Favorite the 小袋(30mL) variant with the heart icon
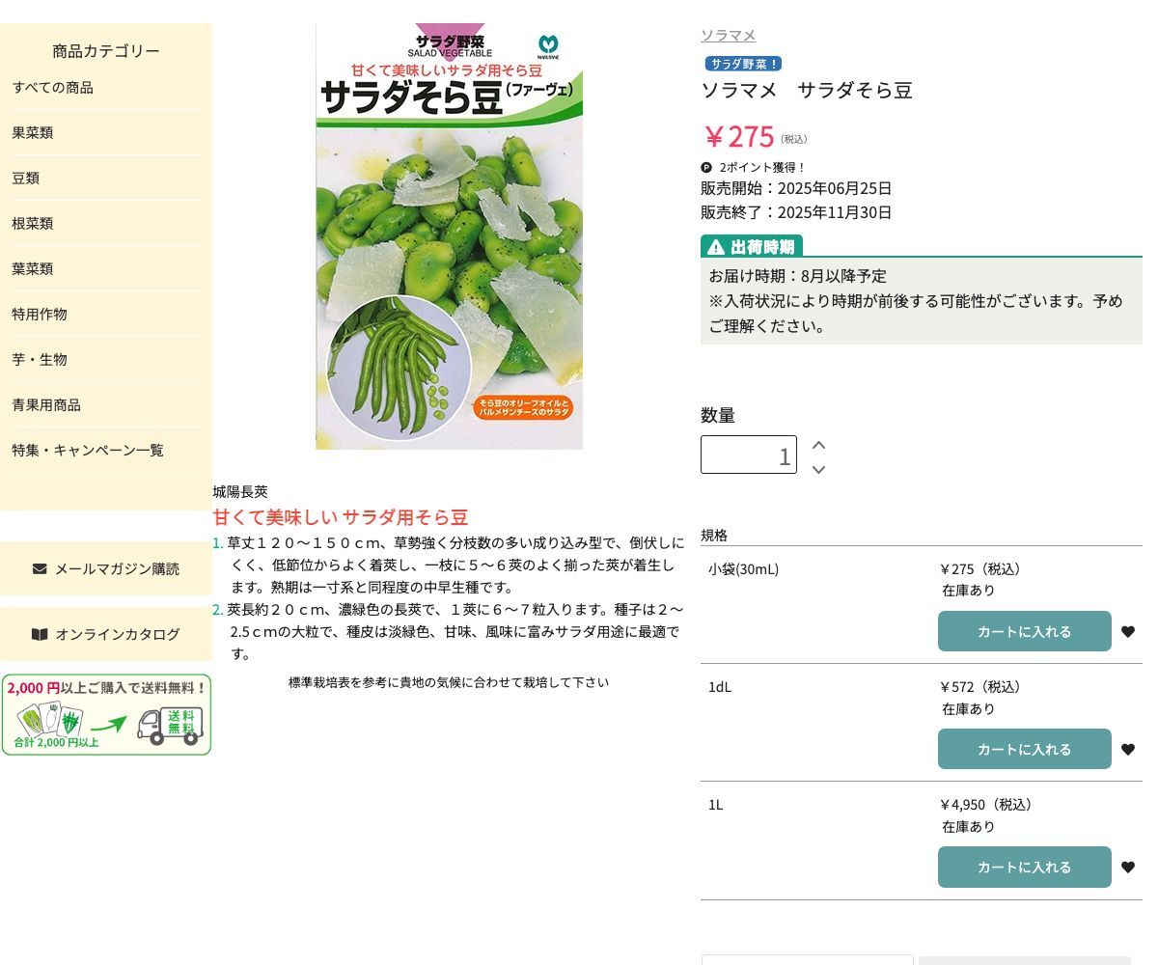This screenshot has height=965, width=1158. pyautogui.click(x=1128, y=631)
